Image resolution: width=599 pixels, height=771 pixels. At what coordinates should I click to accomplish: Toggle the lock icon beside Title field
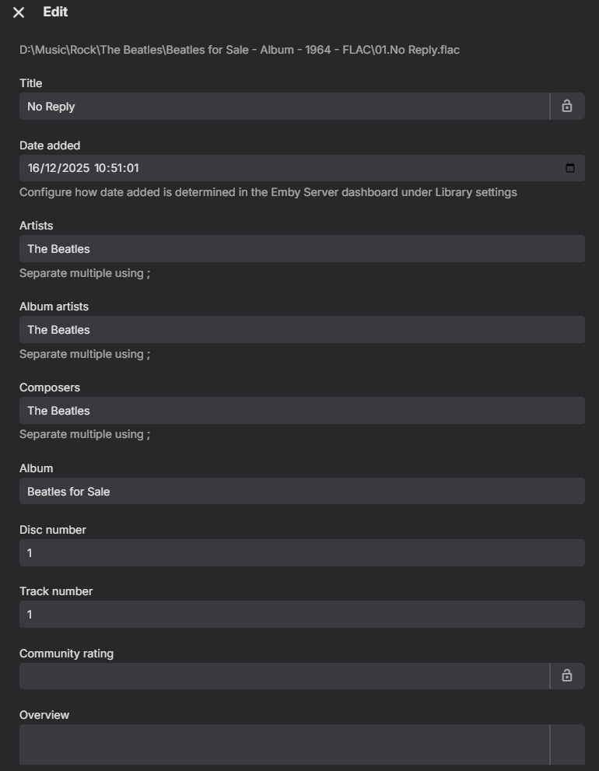click(567, 107)
